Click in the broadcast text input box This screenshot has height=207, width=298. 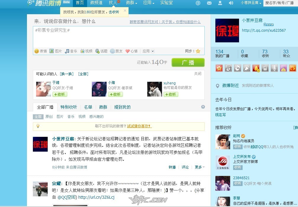click(119, 37)
